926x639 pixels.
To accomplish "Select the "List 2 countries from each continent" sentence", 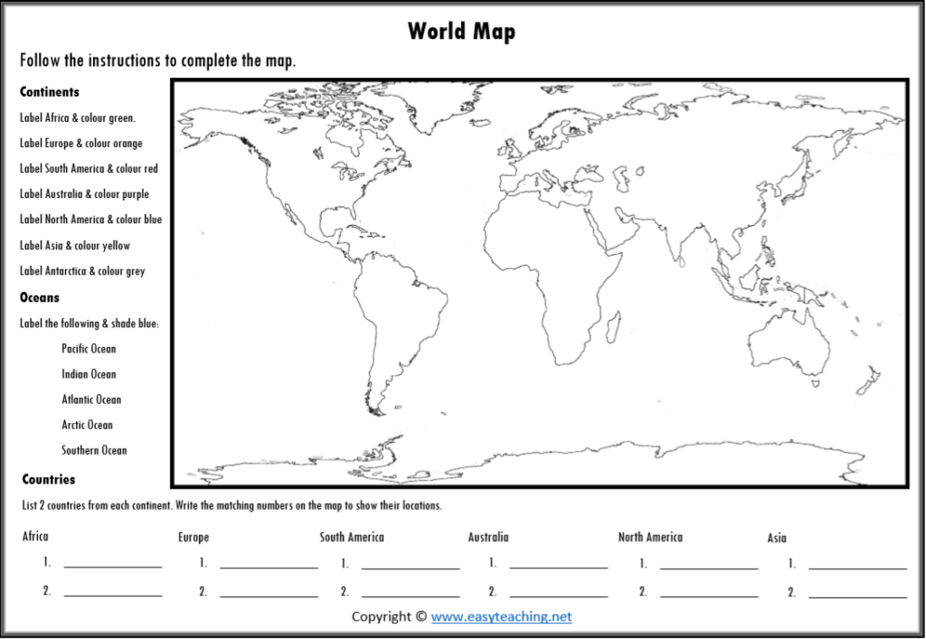I will click(232, 505).
